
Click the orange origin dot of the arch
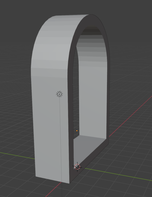click(x=77, y=131)
